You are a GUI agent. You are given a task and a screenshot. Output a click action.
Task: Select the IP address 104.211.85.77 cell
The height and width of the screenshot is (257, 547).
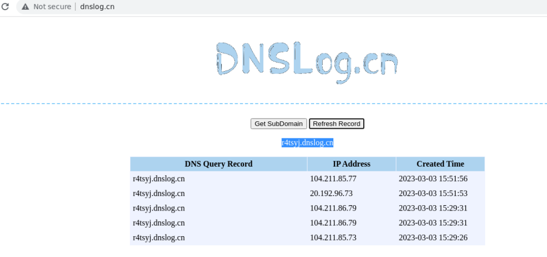click(x=333, y=179)
